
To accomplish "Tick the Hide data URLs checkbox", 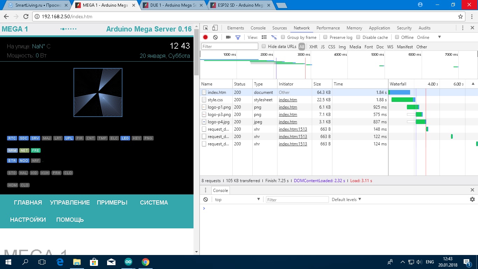I will click(264, 47).
